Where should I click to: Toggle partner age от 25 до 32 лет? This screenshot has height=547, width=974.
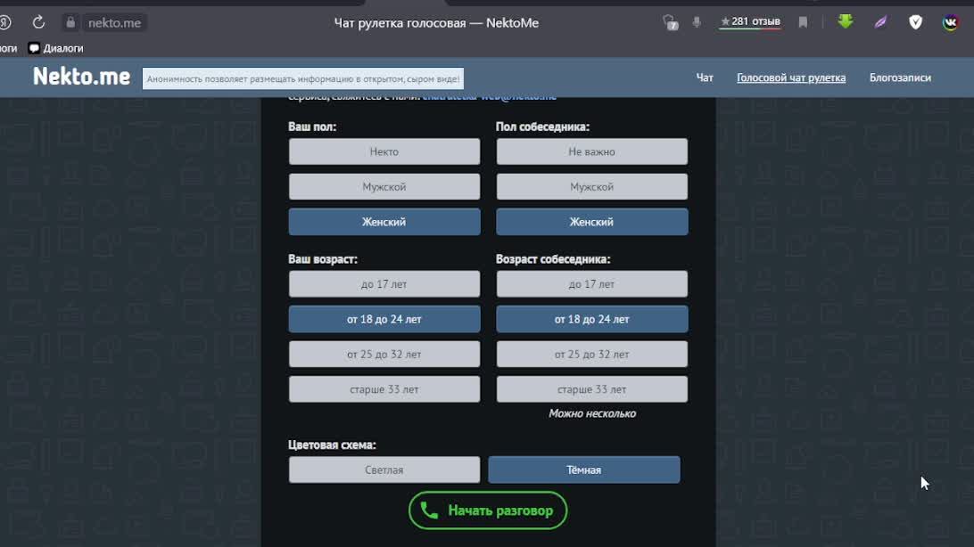[x=591, y=354]
